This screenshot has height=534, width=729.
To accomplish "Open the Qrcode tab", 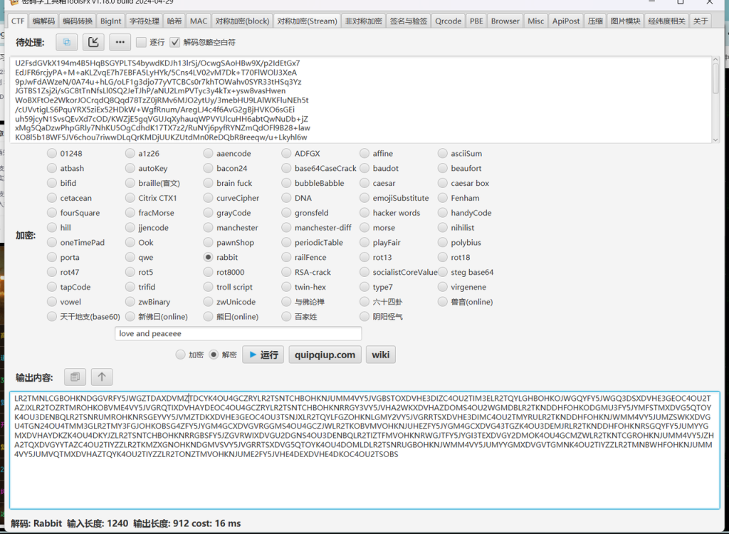I will tap(448, 21).
